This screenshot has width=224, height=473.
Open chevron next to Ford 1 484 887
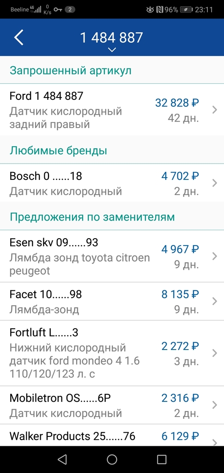pos(215,110)
